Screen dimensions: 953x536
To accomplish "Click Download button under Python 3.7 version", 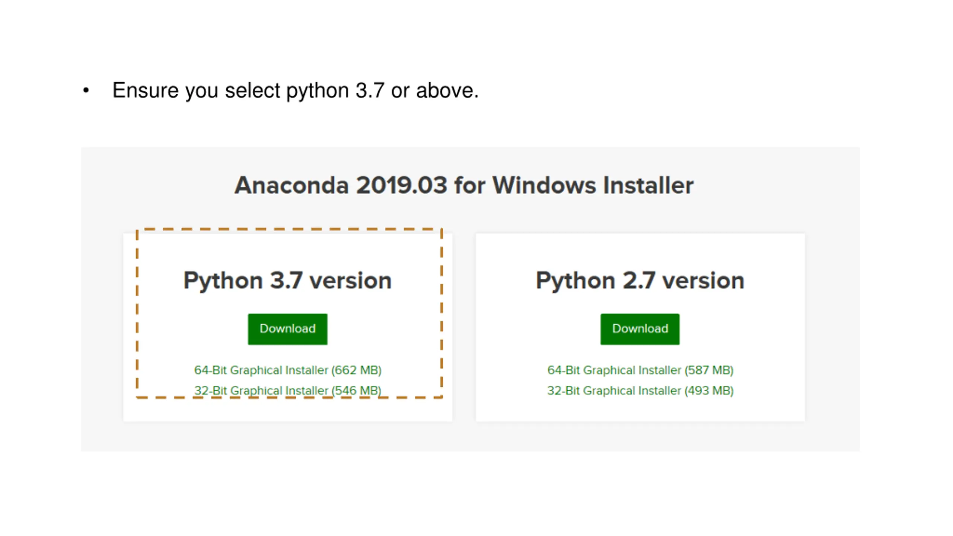I will (x=287, y=329).
